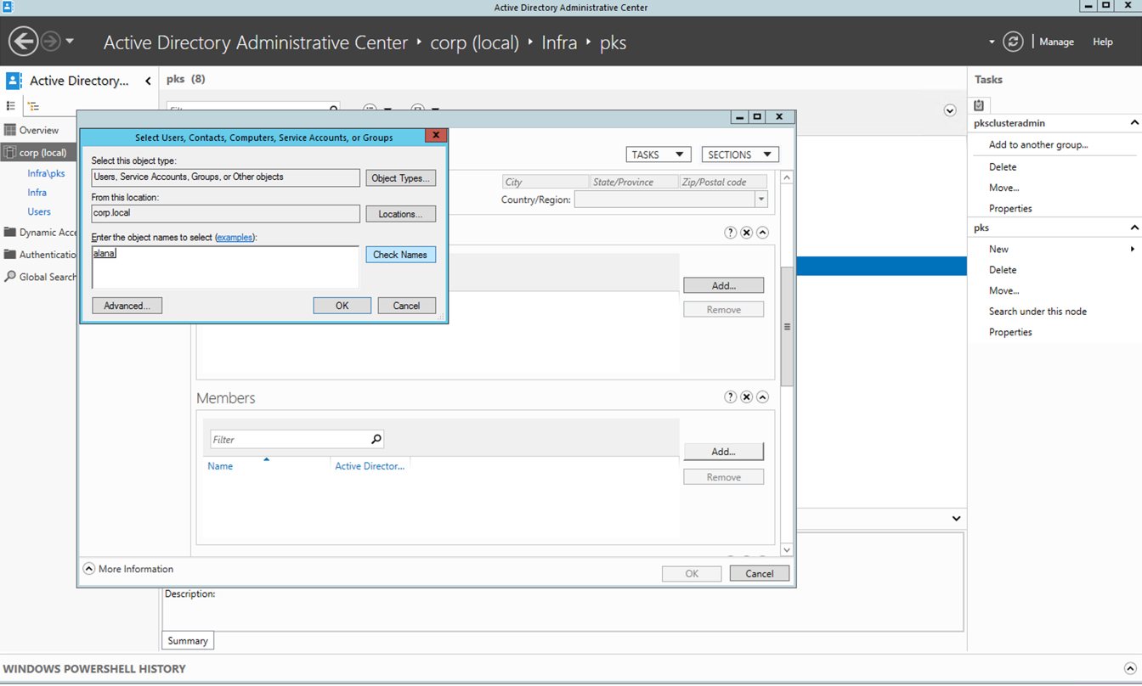Click the Members section help icon
The image size is (1142, 686).
click(730, 397)
